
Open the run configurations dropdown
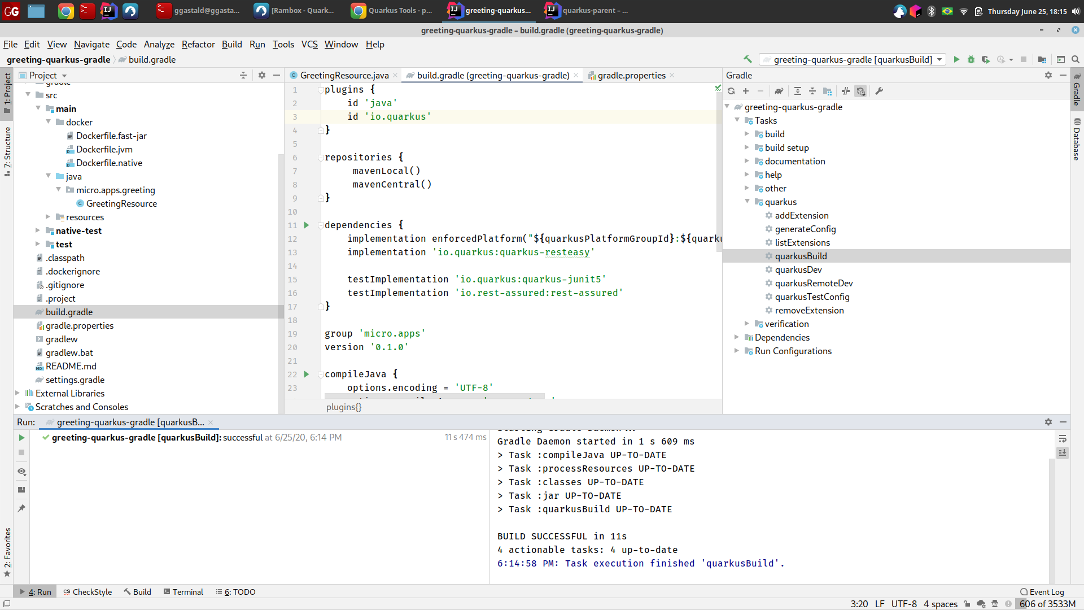click(938, 59)
